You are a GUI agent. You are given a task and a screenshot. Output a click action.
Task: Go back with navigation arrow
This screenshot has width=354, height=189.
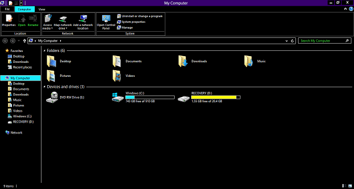pos(5,41)
